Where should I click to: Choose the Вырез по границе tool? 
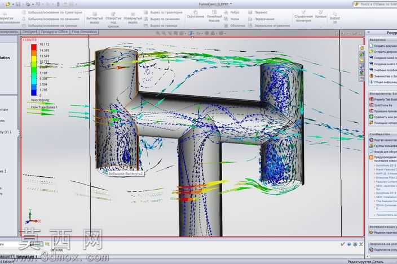click(161, 25)
